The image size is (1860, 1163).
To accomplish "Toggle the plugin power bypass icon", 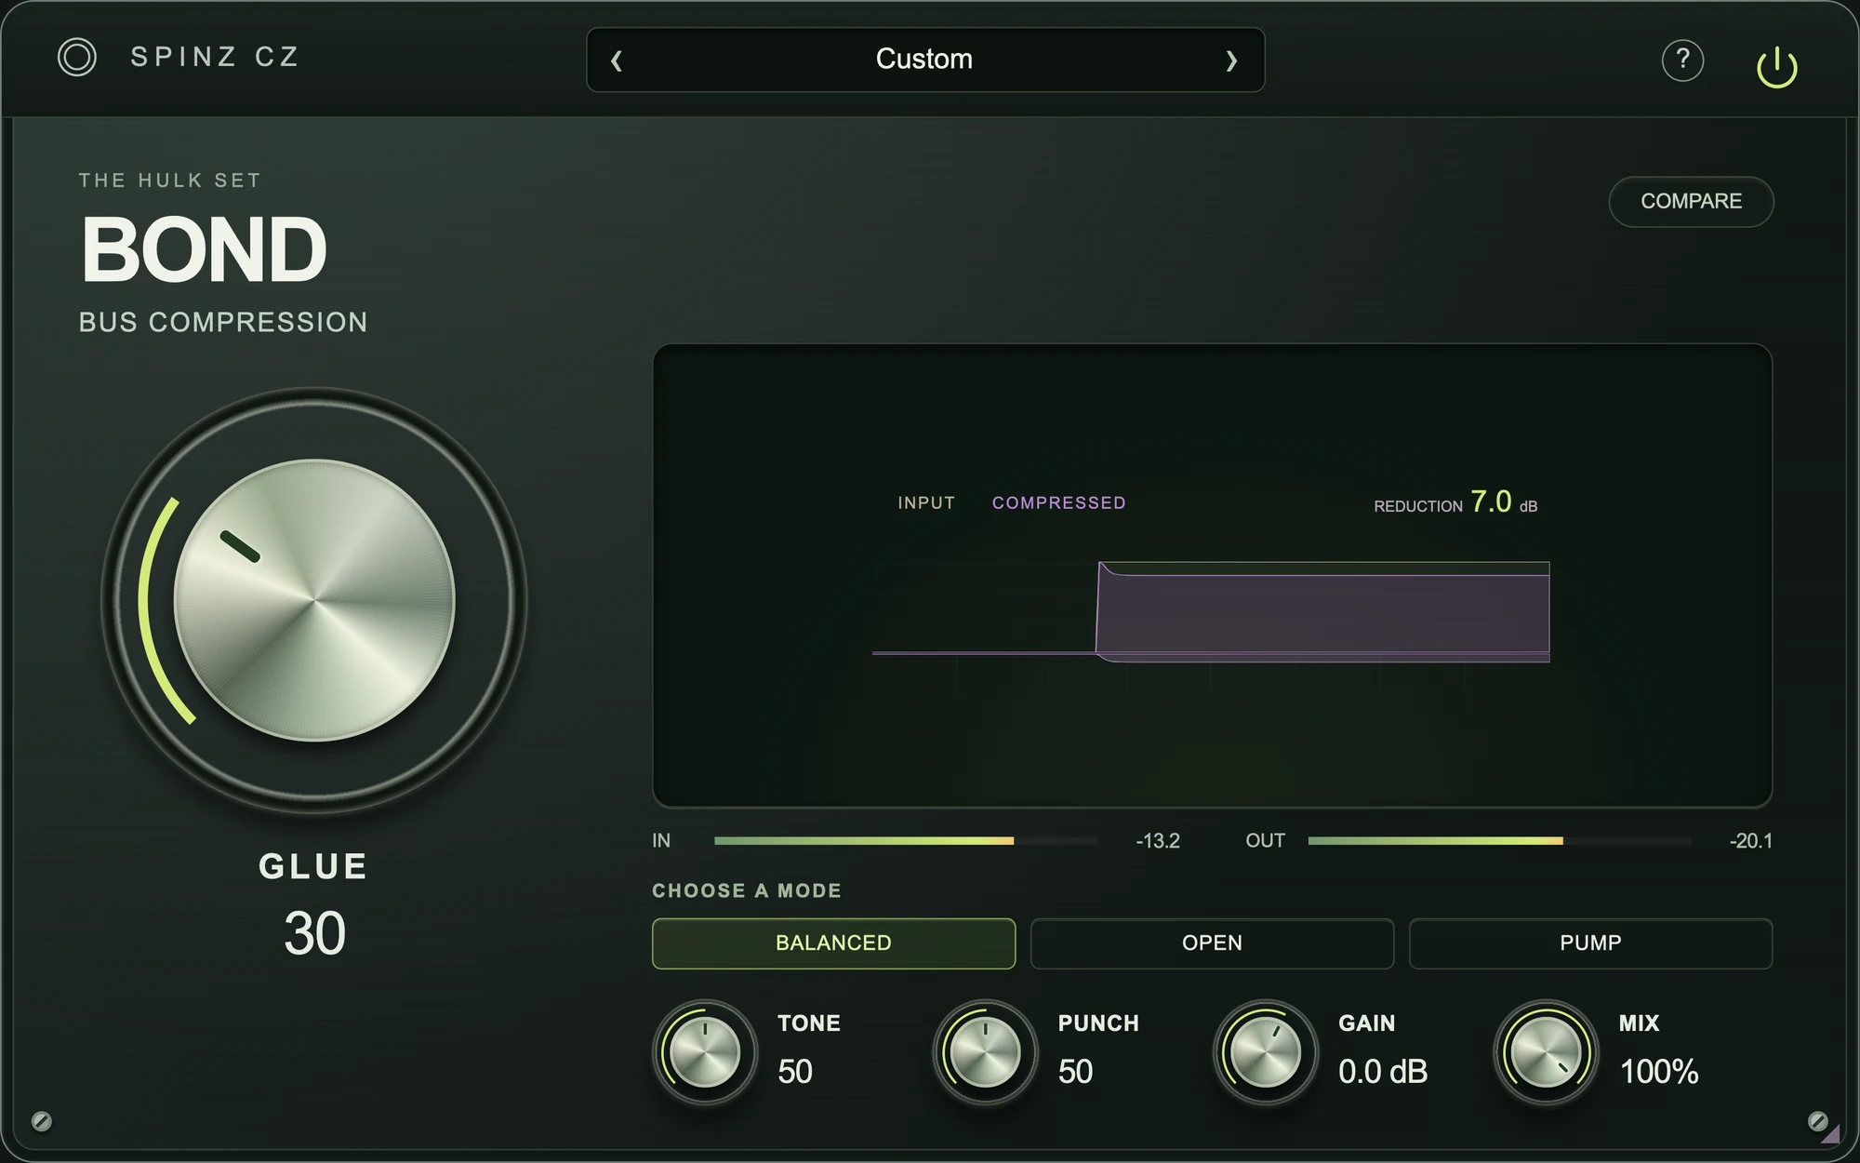I will (x=1776, y=66).
